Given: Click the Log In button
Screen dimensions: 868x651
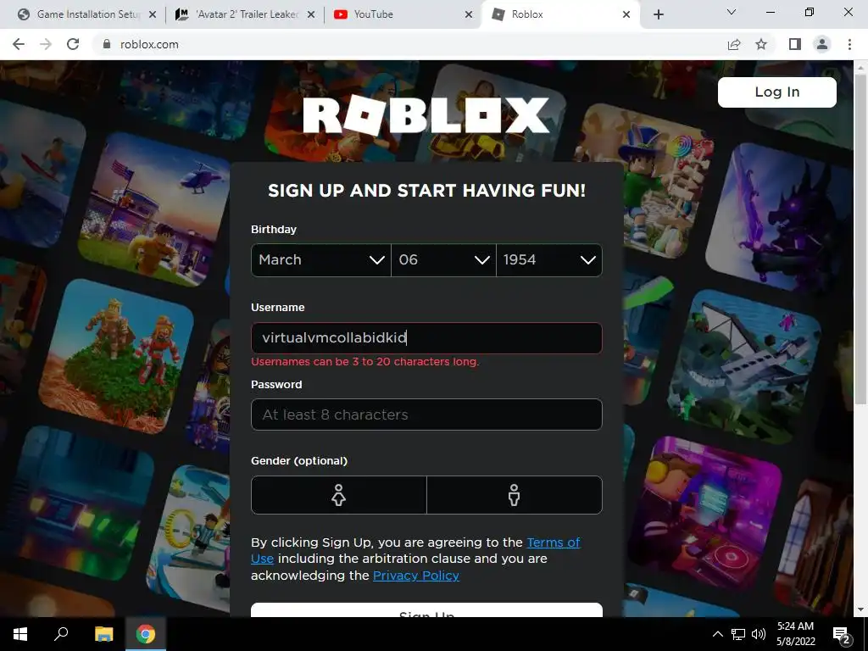Looking at the screenshot, I should pyautogui.click(x=776, y=92).
